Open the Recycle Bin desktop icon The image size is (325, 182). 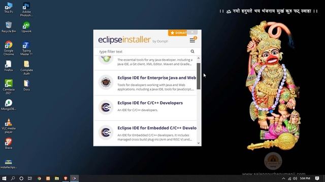[x=9, y=27]
